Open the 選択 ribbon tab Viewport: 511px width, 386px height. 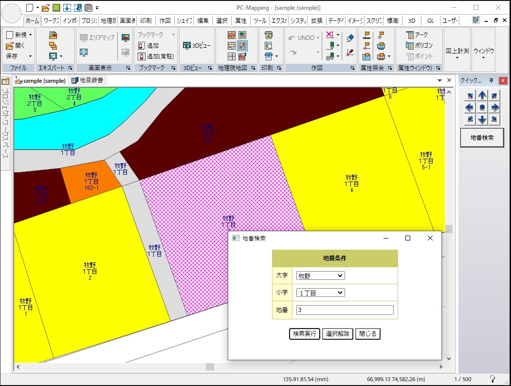(221, 20)
